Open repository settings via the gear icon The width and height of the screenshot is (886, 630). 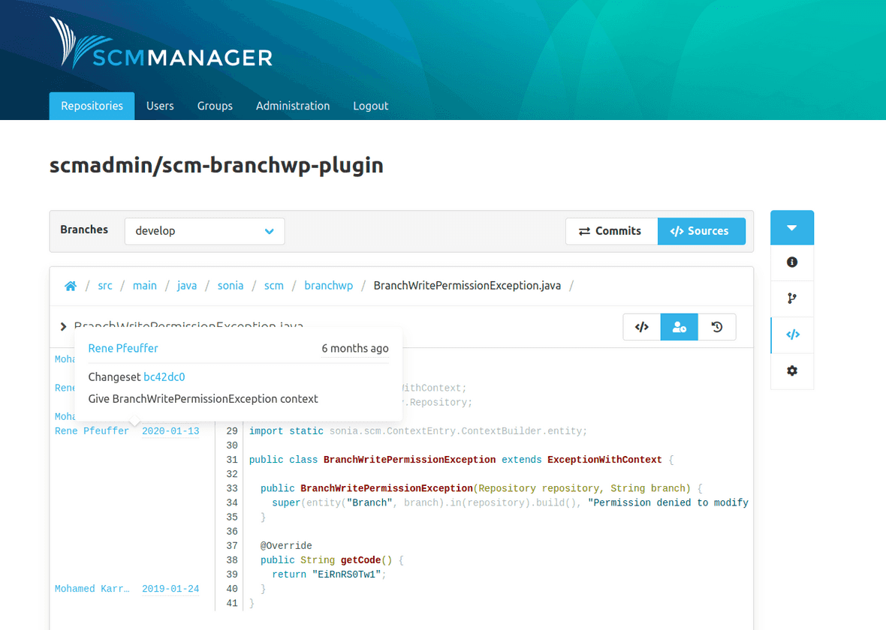pos(791,370)
